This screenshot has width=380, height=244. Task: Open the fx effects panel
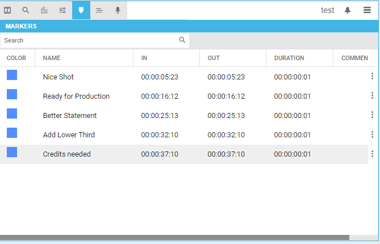tap(44, 10)
